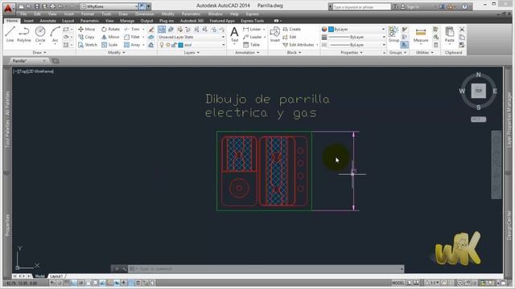Click the Save icon in quick access toolbar
This screenshot has height=289, width=515.
37,6
